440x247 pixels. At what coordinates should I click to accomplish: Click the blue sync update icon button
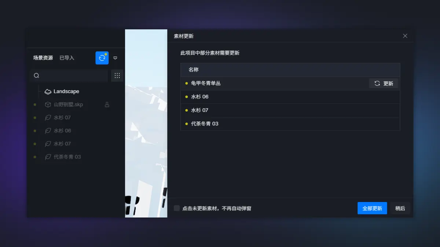[x=102, y=58]
